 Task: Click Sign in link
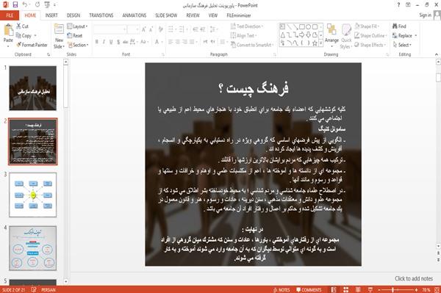pos(425,15)
